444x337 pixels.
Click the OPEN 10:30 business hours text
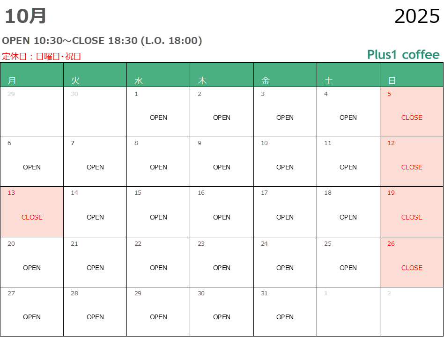(x=102, y=41)
